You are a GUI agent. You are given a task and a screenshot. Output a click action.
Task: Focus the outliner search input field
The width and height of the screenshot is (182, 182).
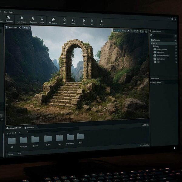[x=163, y=36]
